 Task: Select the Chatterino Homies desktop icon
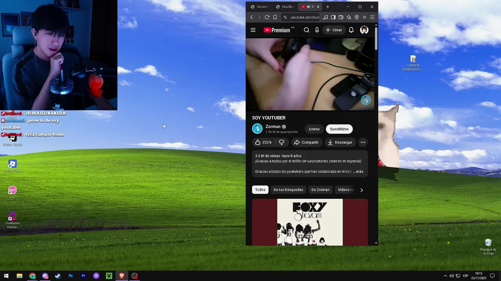click(13, 221)
